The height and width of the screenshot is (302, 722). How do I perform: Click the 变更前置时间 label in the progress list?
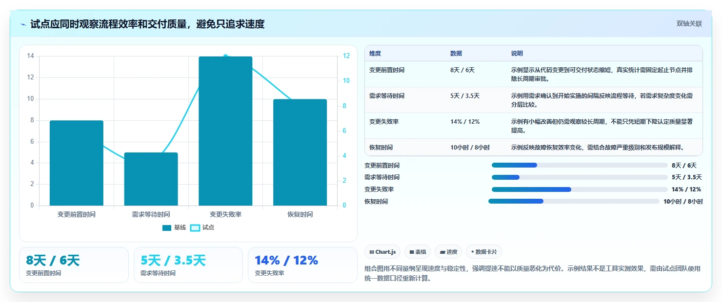coord(382,166)
